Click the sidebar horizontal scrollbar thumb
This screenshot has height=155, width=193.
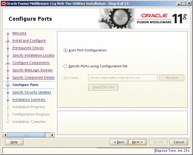26,135
